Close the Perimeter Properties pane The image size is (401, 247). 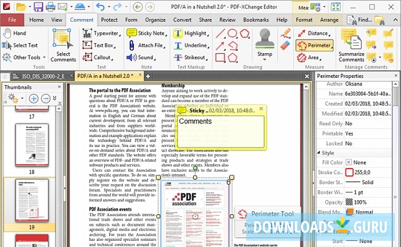(x=396, y=76)
